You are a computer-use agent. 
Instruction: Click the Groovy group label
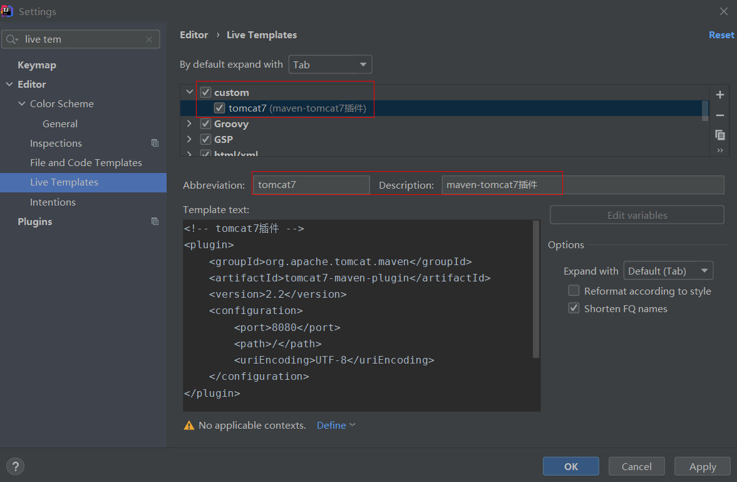(231, 124)
